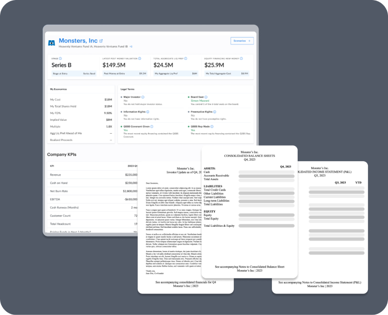Click the info icon next to Total Aggregate Liq Pref
The image size is (388, 315).
click(x=186, y=59)
